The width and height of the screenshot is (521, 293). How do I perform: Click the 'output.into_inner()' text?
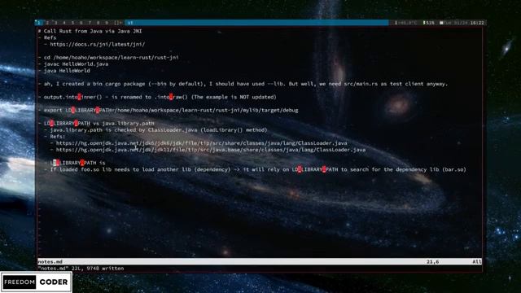pyautogui.click(x=72, y=97)
